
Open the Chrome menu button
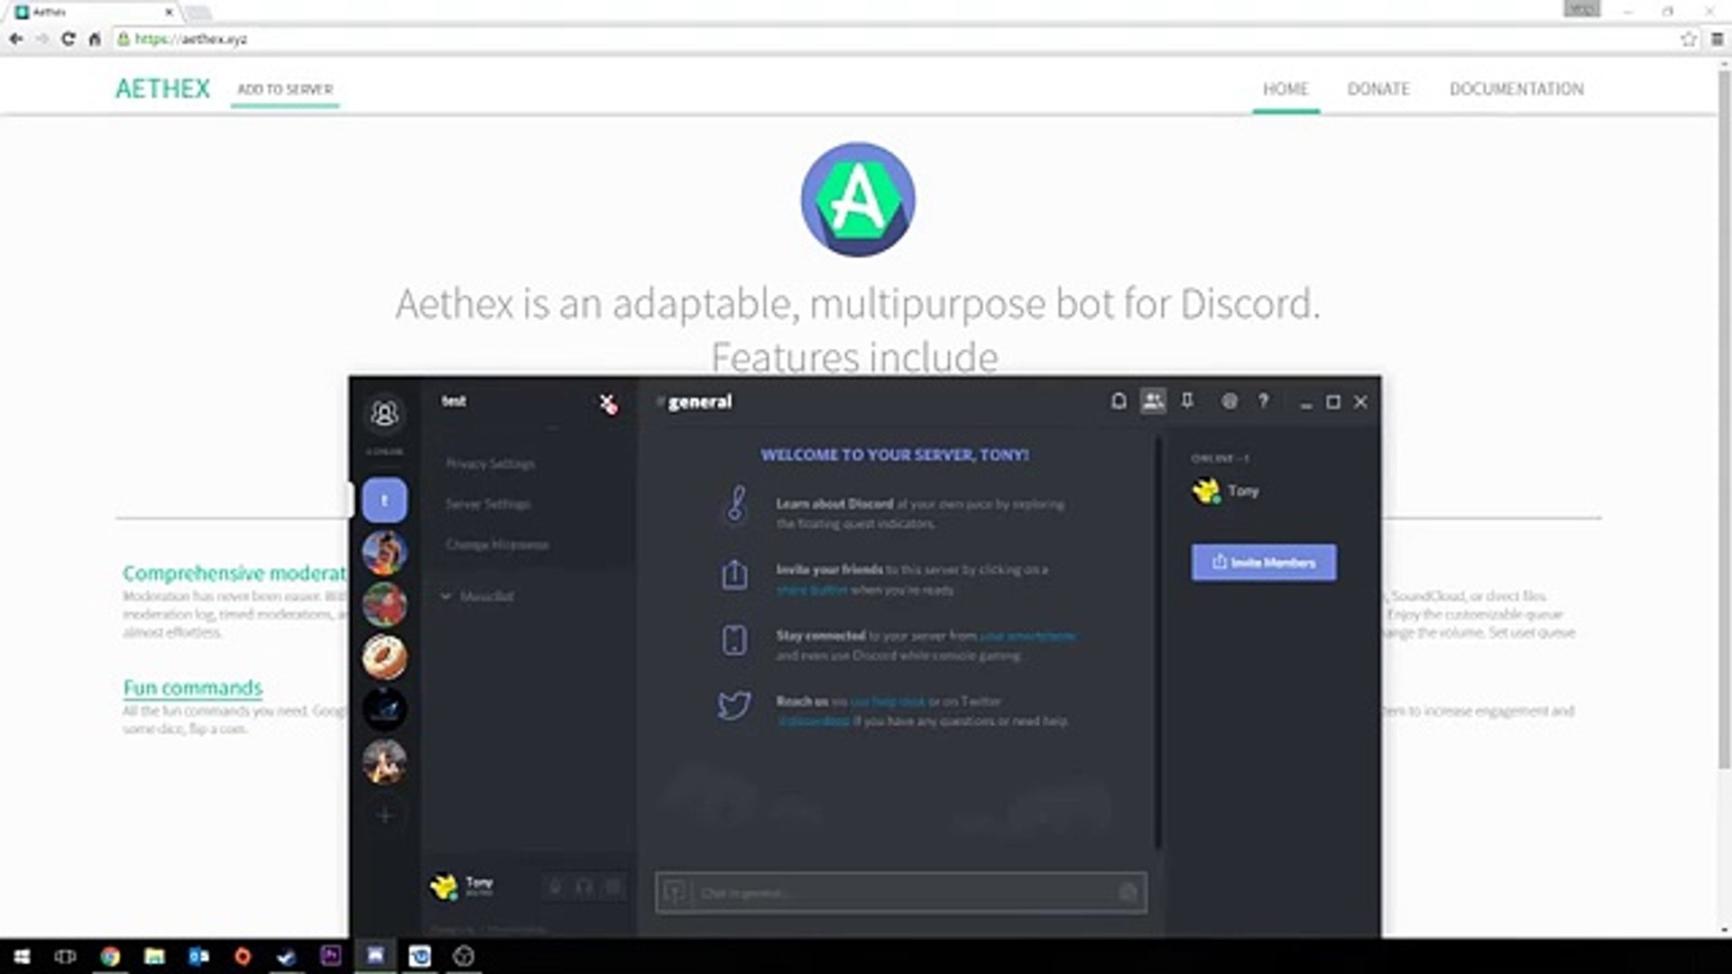tap(1718, 39)
